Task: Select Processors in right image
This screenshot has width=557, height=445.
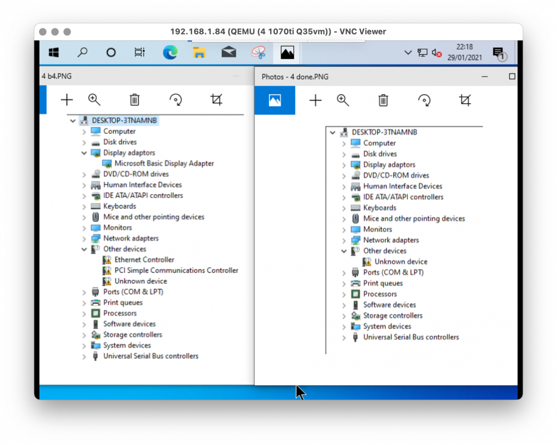Action: [380, 294]
